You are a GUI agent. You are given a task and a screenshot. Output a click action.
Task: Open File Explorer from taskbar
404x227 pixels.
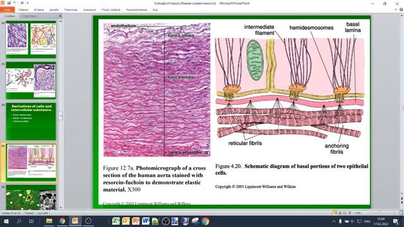pyautogui.click(x=49, y=221)
